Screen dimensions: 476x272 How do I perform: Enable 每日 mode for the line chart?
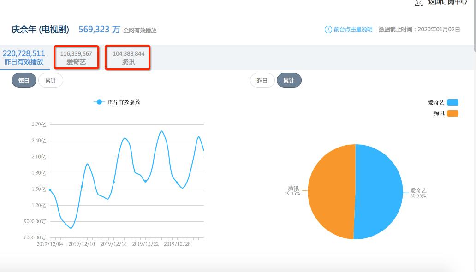(24, 80)
